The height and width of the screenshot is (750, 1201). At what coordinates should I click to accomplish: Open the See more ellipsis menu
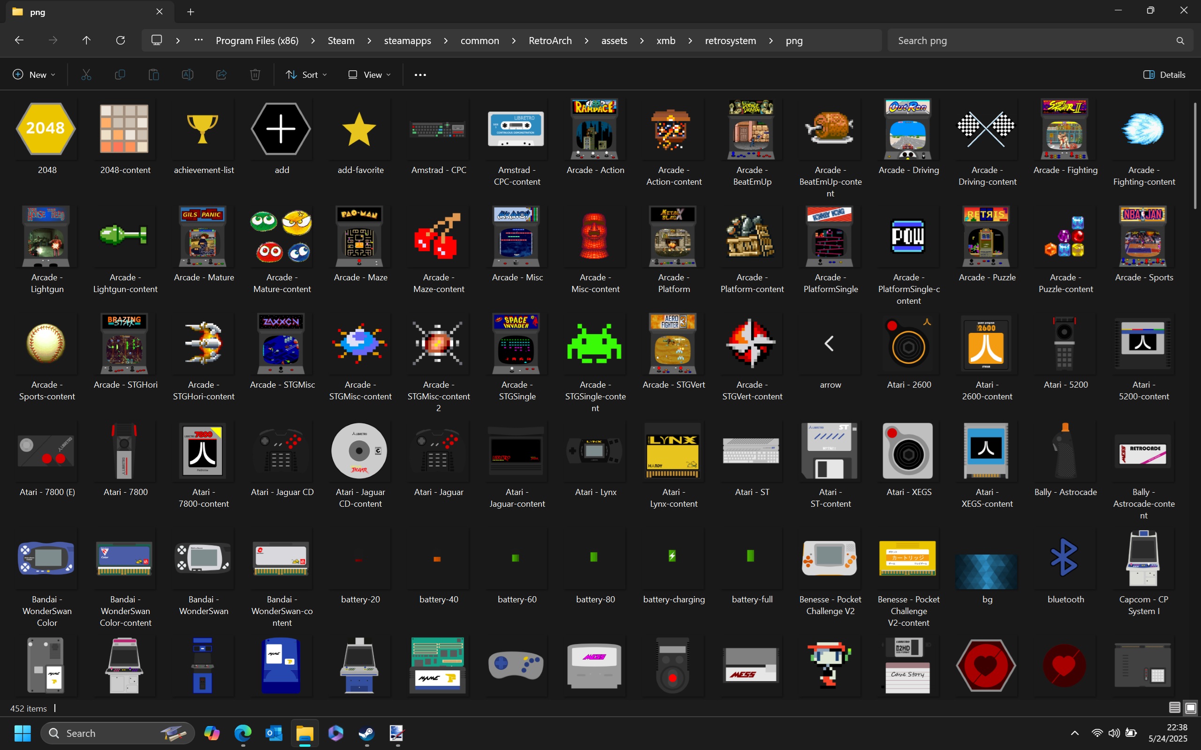[x=420, y=75]
